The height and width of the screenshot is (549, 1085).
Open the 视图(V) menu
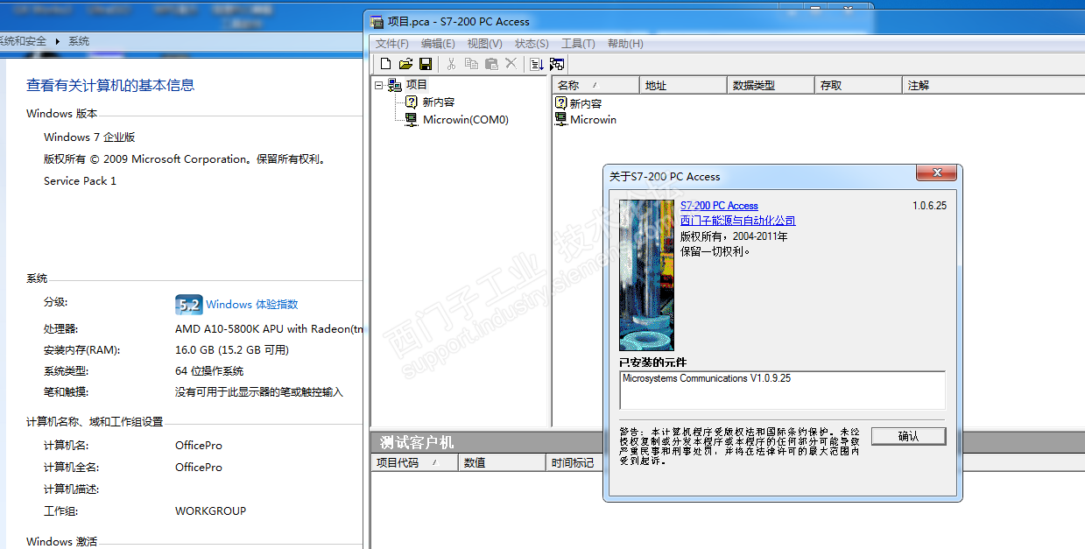(x=485, y=44)
